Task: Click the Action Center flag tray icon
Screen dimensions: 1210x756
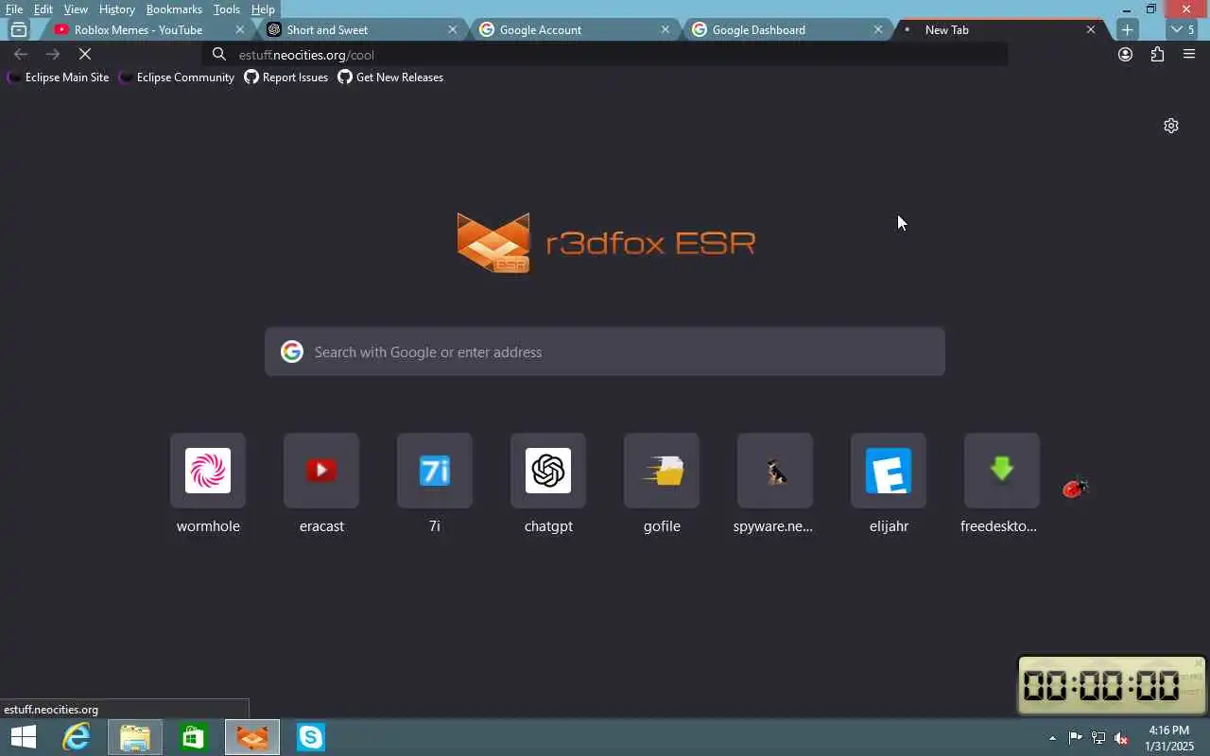Action: (x=1075, y=738)
